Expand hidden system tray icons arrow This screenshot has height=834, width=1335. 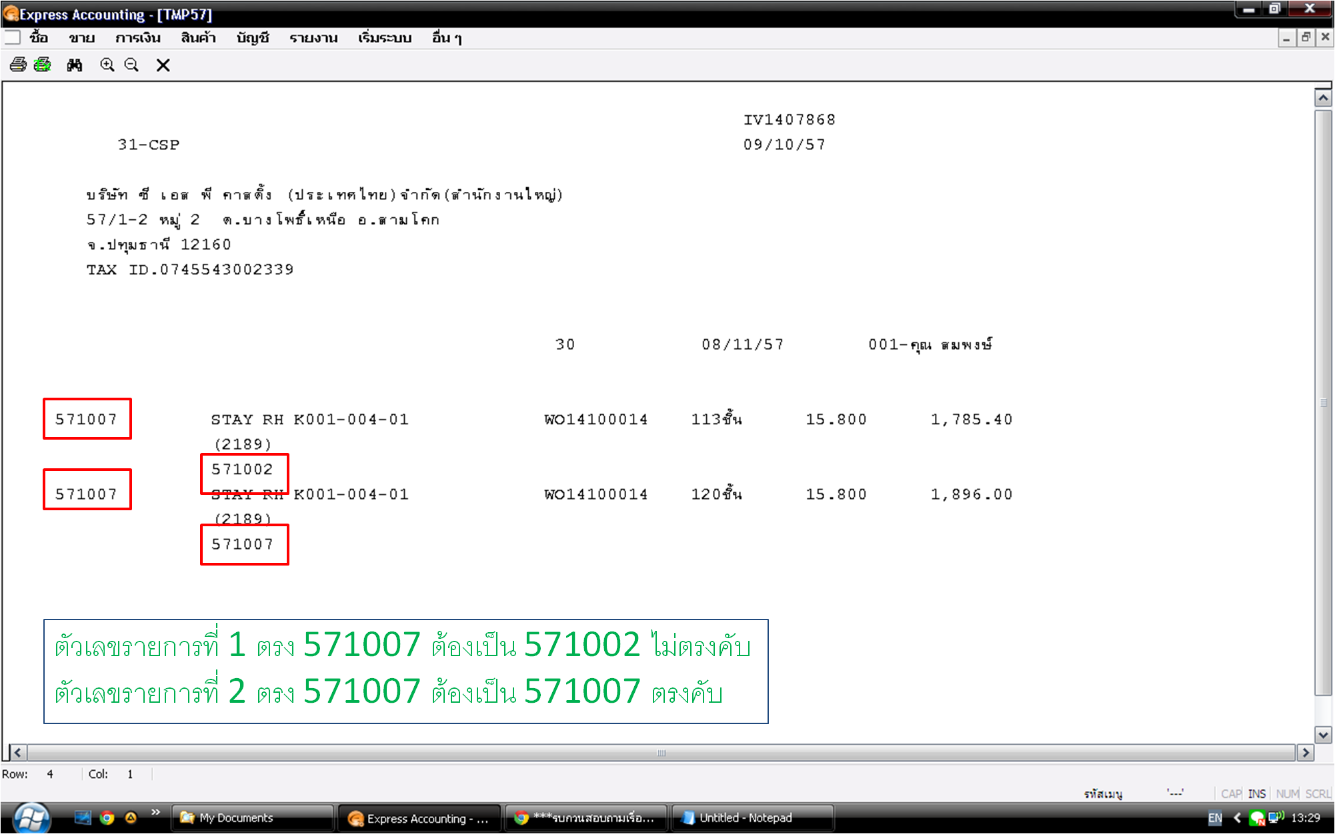1237,817
